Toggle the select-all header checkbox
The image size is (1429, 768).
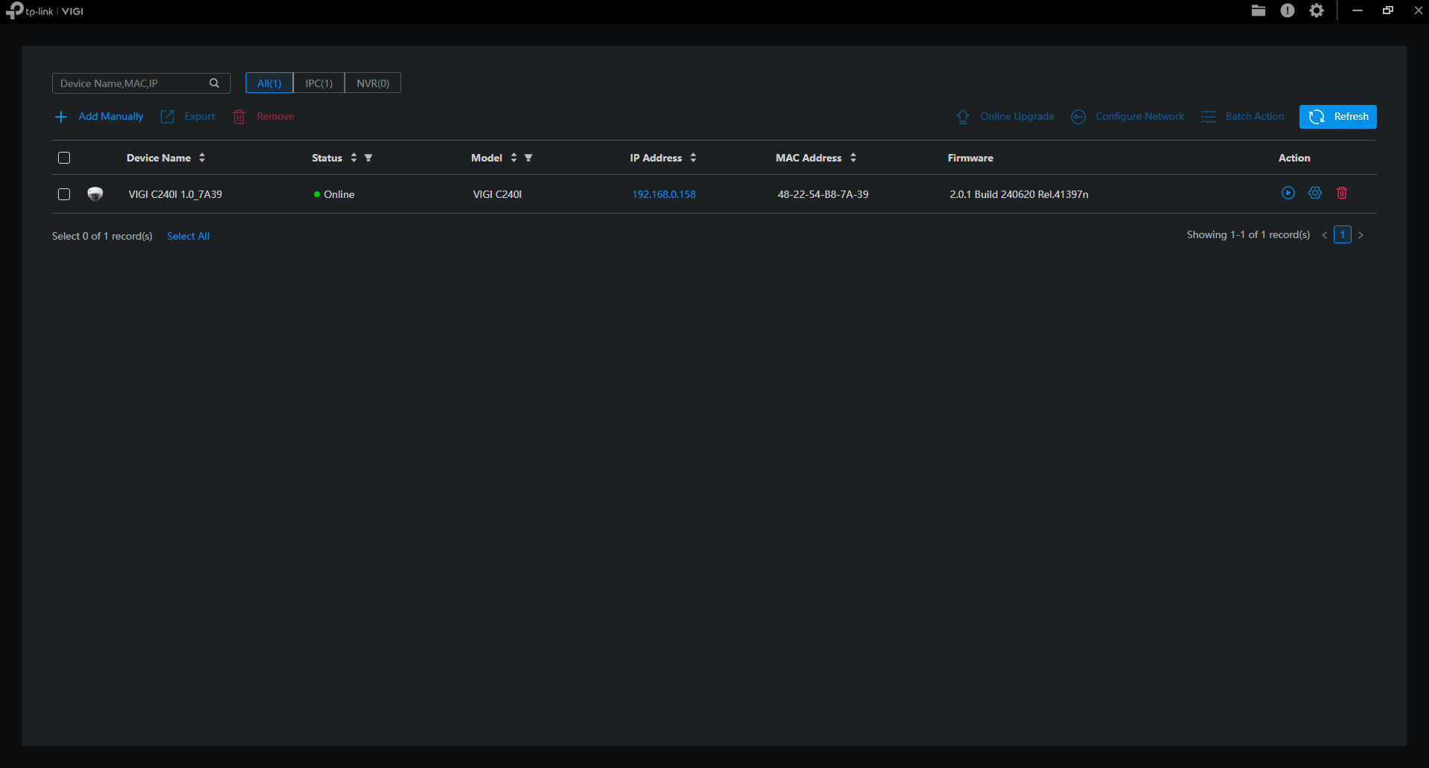64,158
